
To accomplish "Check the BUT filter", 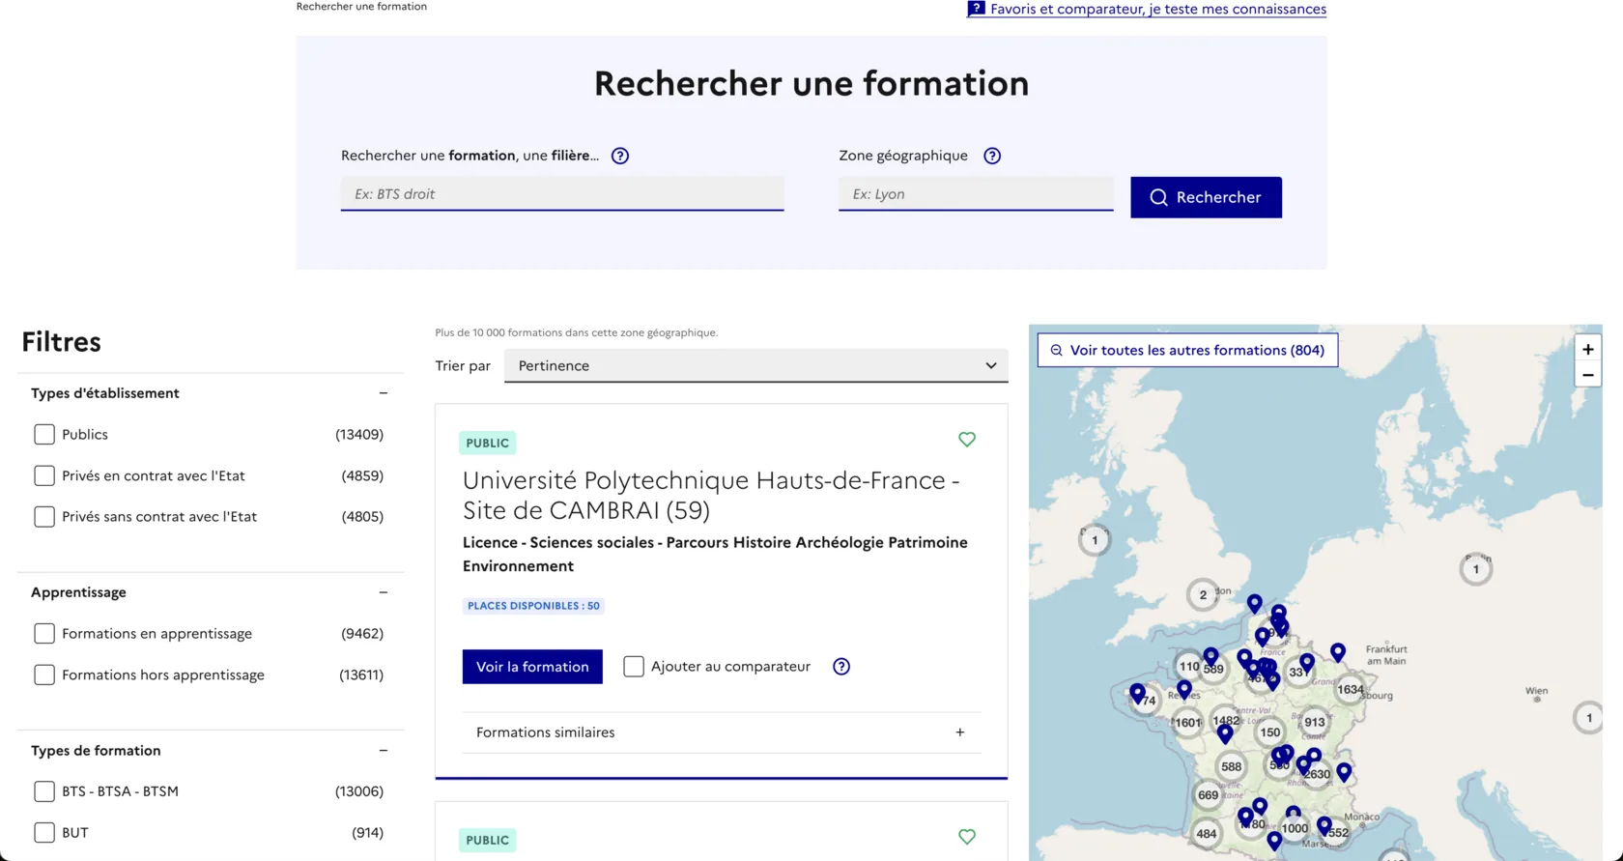I will pyautogui.click(x=44, y=832).
